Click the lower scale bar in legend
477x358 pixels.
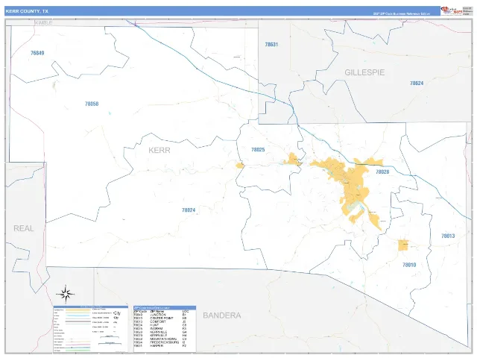click(x=110, y=343)
